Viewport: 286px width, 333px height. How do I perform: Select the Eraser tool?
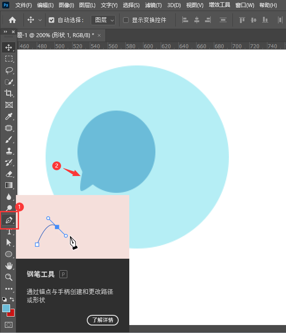[x=8, y=174]
